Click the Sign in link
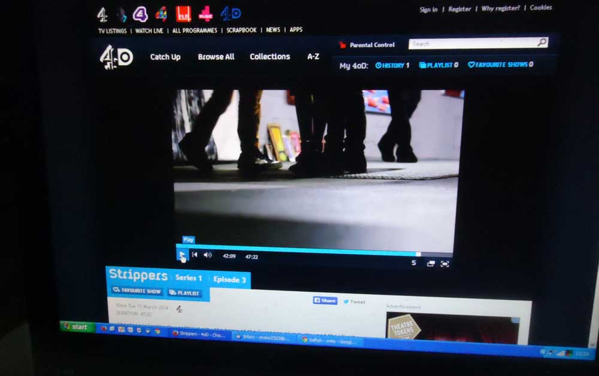The width and height of the screenshot is (599, 376). click(x=428, y=10)
